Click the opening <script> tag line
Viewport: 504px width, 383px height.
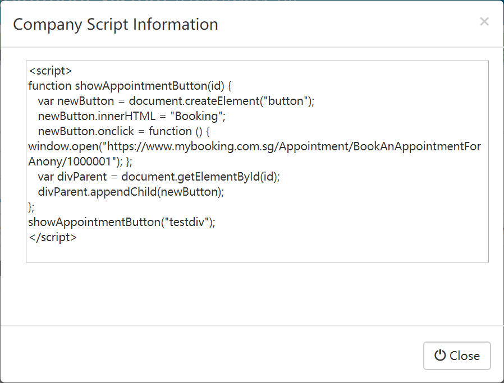coord(51,71)
